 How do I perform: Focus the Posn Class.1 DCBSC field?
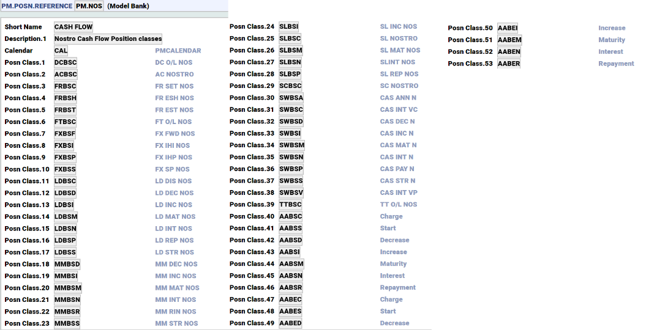[66, 62]
